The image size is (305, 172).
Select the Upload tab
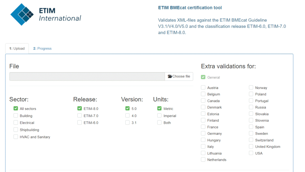(x=17, y=49)
